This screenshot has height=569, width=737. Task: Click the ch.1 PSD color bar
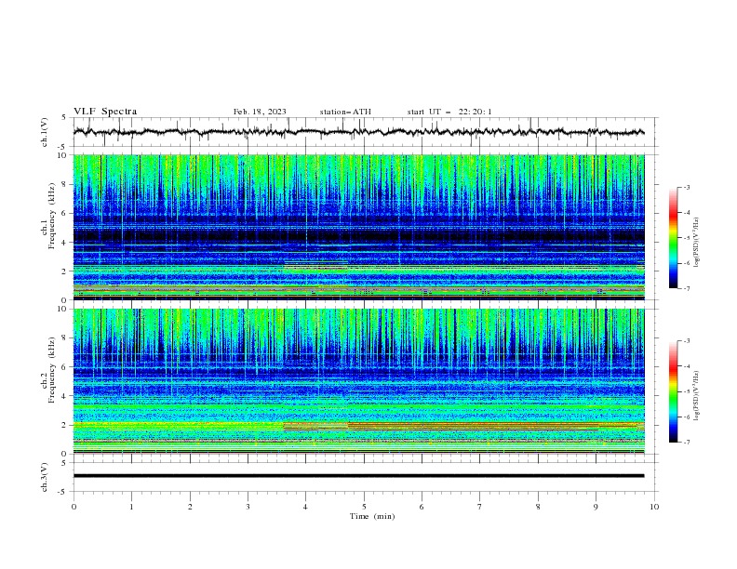(x=673, y=238)
